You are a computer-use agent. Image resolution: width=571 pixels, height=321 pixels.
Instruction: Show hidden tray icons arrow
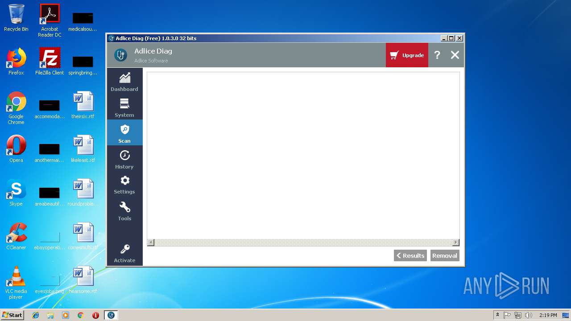[x=497, y=315]
